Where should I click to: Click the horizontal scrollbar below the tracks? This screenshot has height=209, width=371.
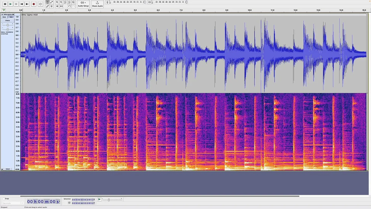pyautogui.click(x=160, y=196)
